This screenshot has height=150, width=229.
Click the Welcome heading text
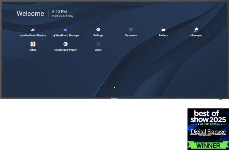coord(30,13)
